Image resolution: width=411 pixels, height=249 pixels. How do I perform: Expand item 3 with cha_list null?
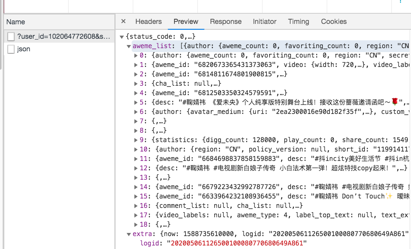click(x=136, y=84)
